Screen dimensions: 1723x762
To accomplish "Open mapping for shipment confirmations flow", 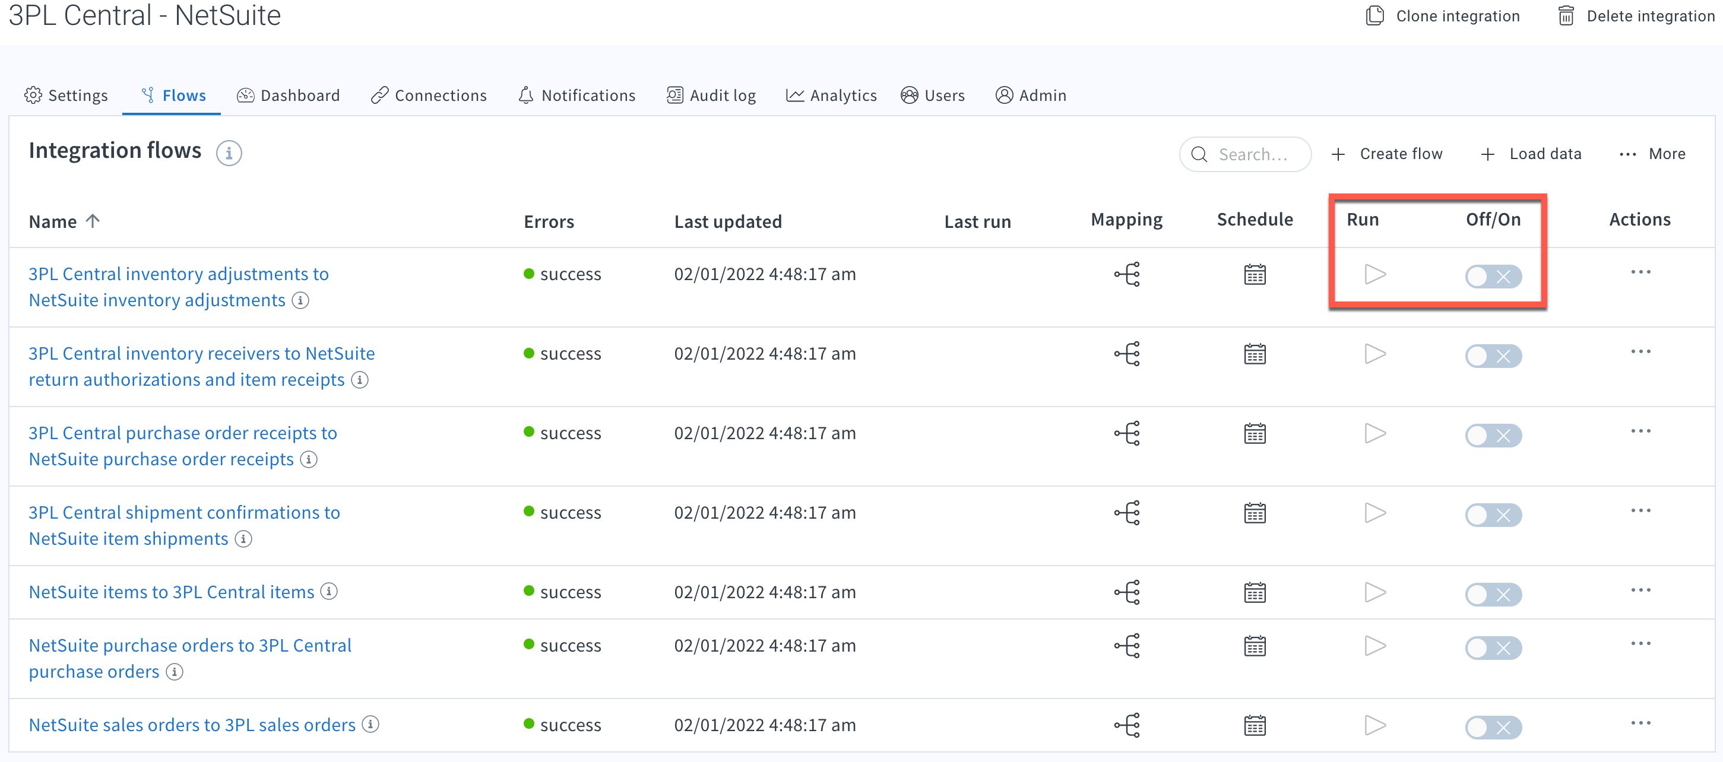I will [1127, 513].
